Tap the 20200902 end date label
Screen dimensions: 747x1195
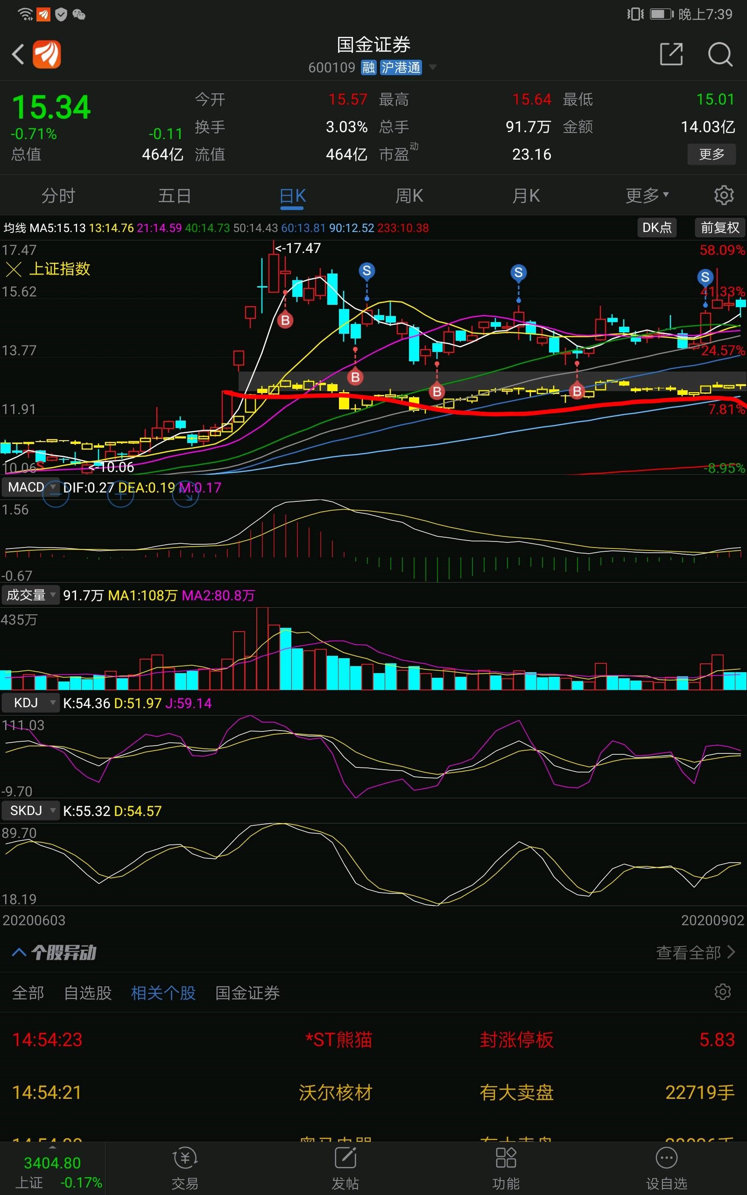coord(712,920)
